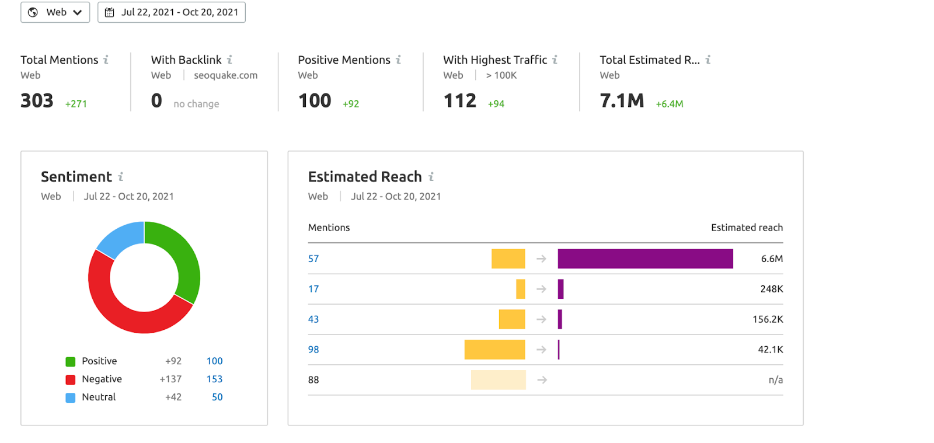Image resolution: width=934 pixels, height=443 pixels.
Task: Click the no change label under With Backlink
Action: [196, 104]
